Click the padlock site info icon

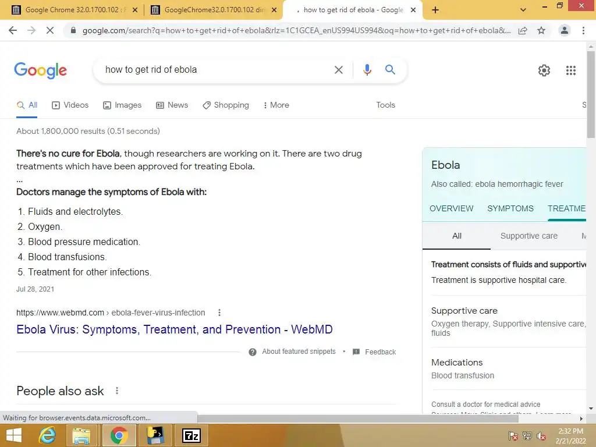tap(73, 30)
